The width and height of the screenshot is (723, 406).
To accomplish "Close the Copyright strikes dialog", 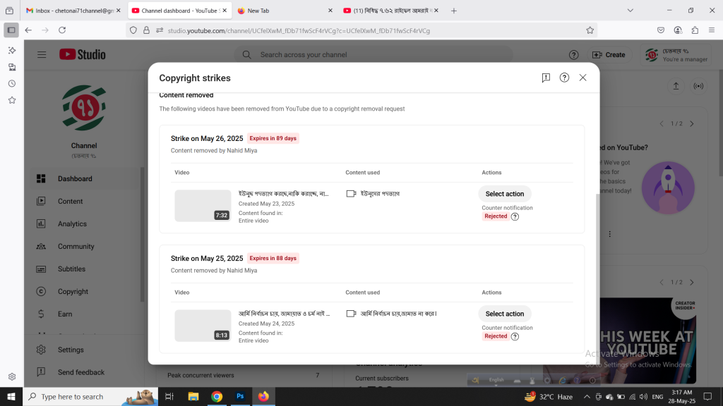I will (582, 78).
